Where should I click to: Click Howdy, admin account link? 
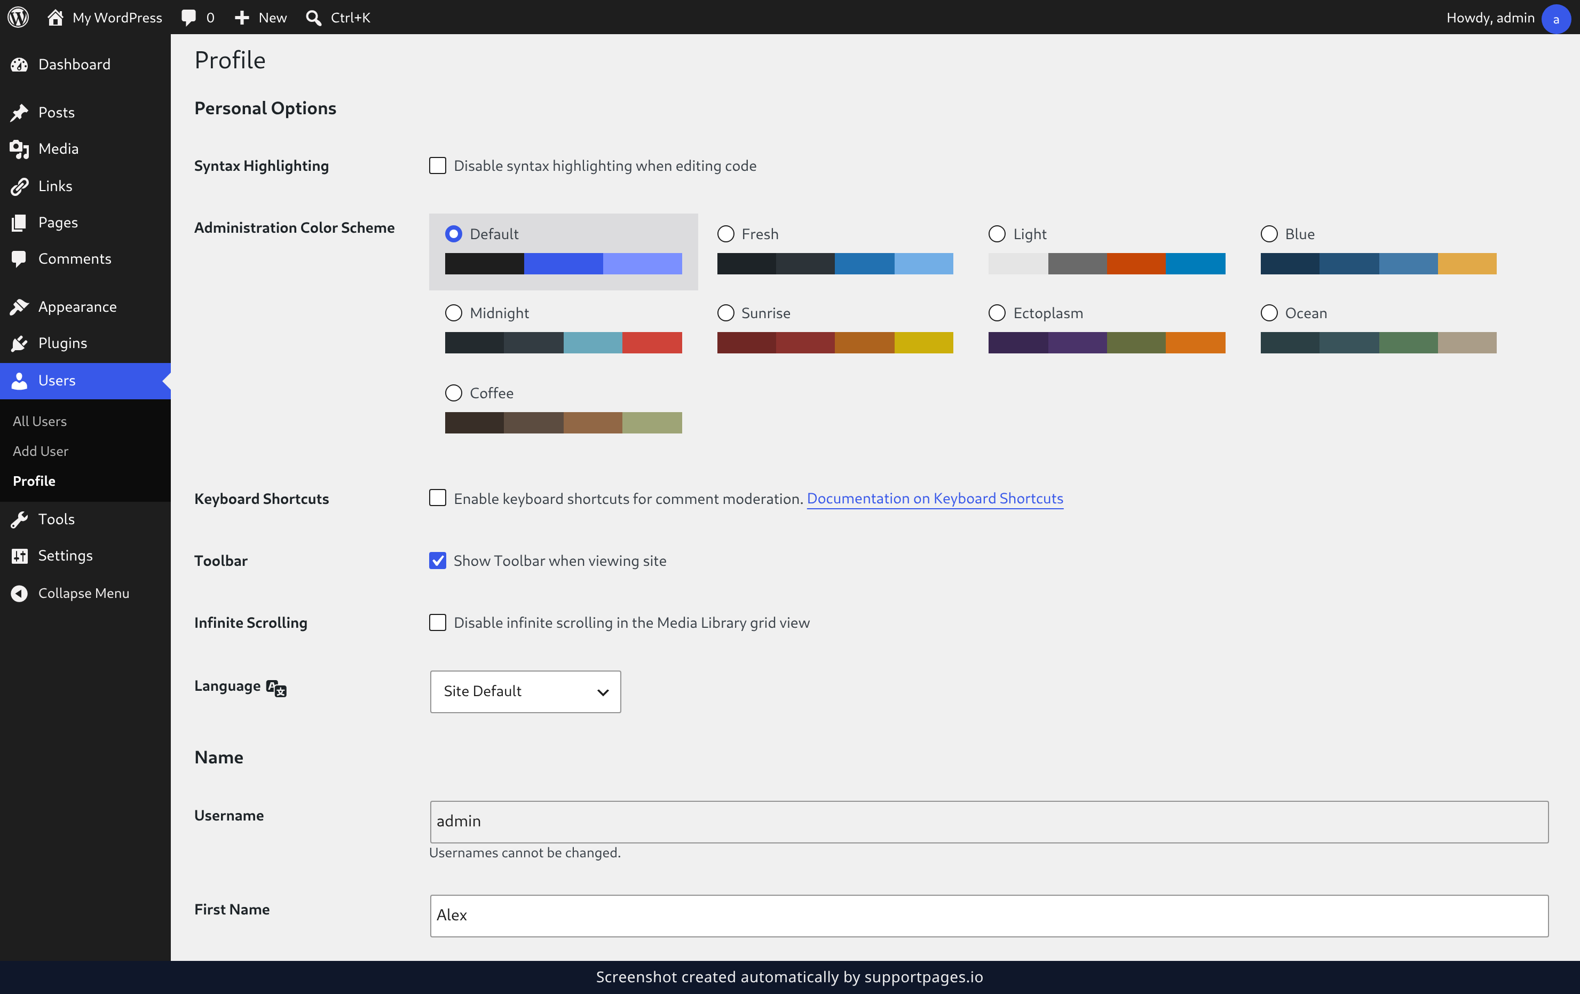click(1490, 18)
